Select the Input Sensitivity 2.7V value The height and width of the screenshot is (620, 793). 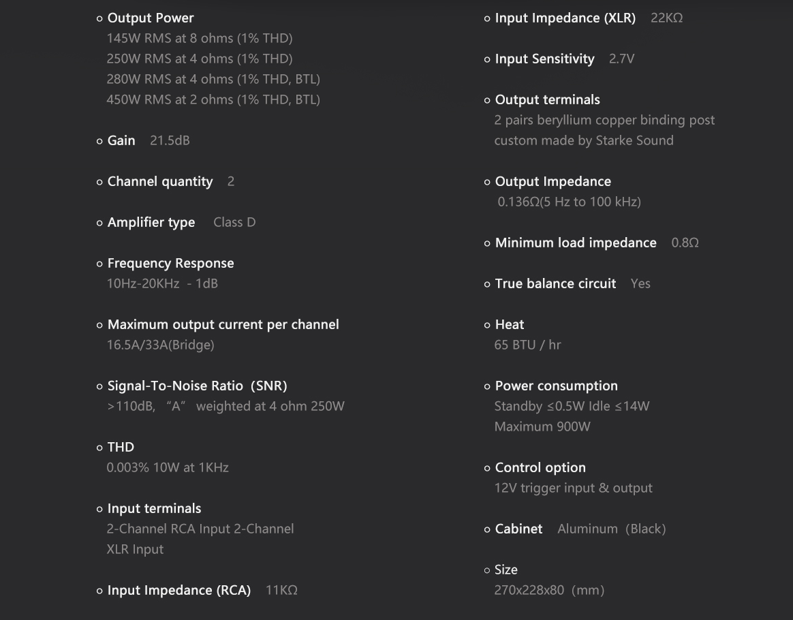pos(621,59)
